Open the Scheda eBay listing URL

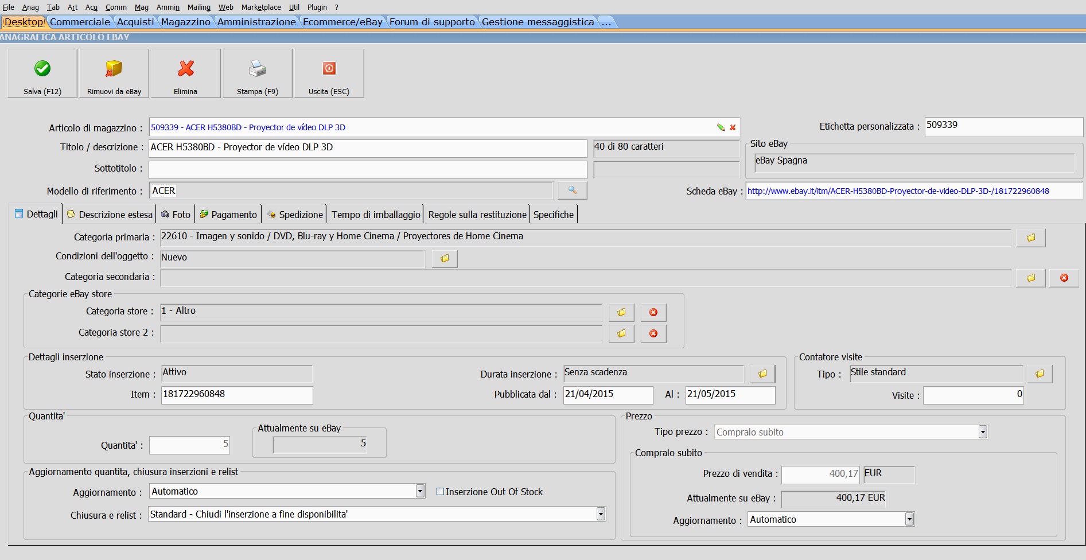point(898,191)
